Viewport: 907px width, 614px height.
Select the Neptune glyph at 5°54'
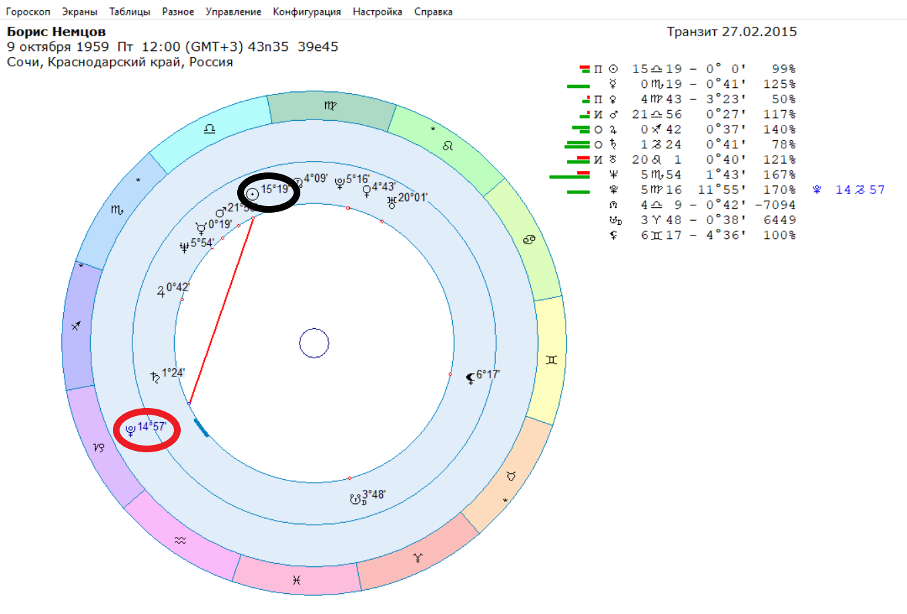[184, 247]
